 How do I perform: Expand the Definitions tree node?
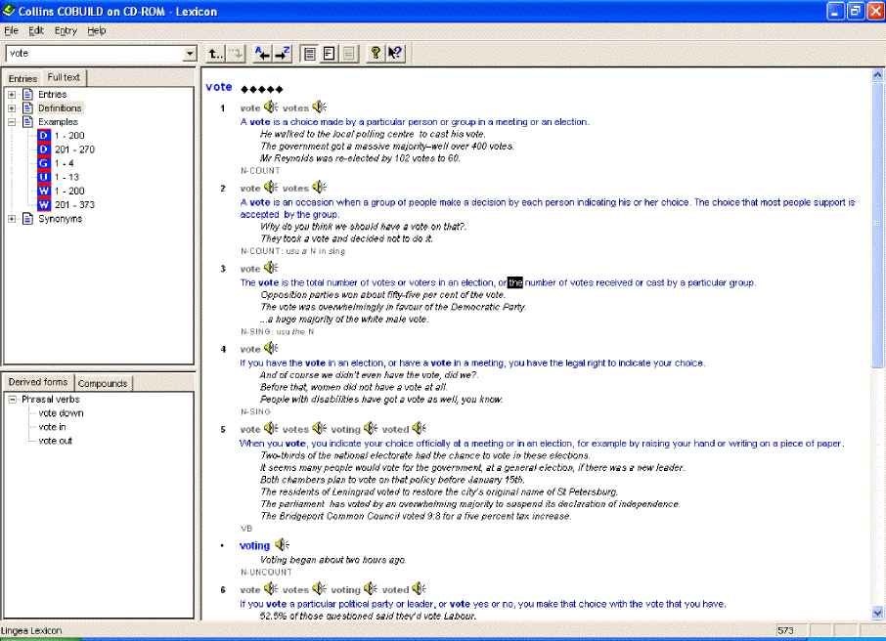[12, 107]
